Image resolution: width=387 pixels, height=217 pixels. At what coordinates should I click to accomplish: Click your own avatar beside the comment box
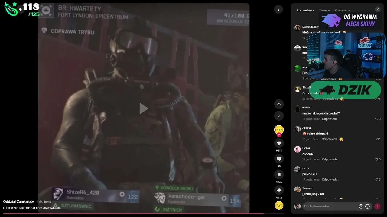(298, 206)
